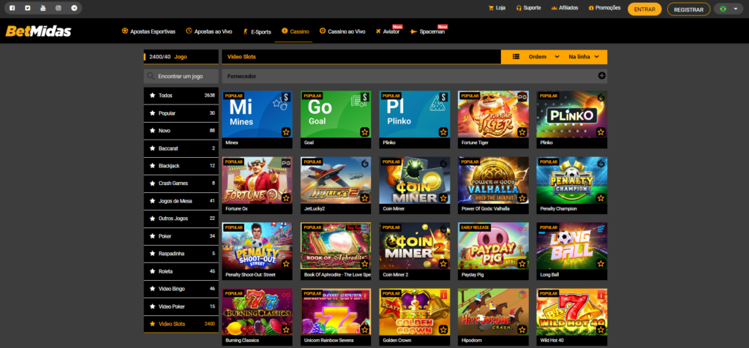Open the Payday Pig game thumbnail
Viewport: 749px width, 348px height.
point(493,246)
